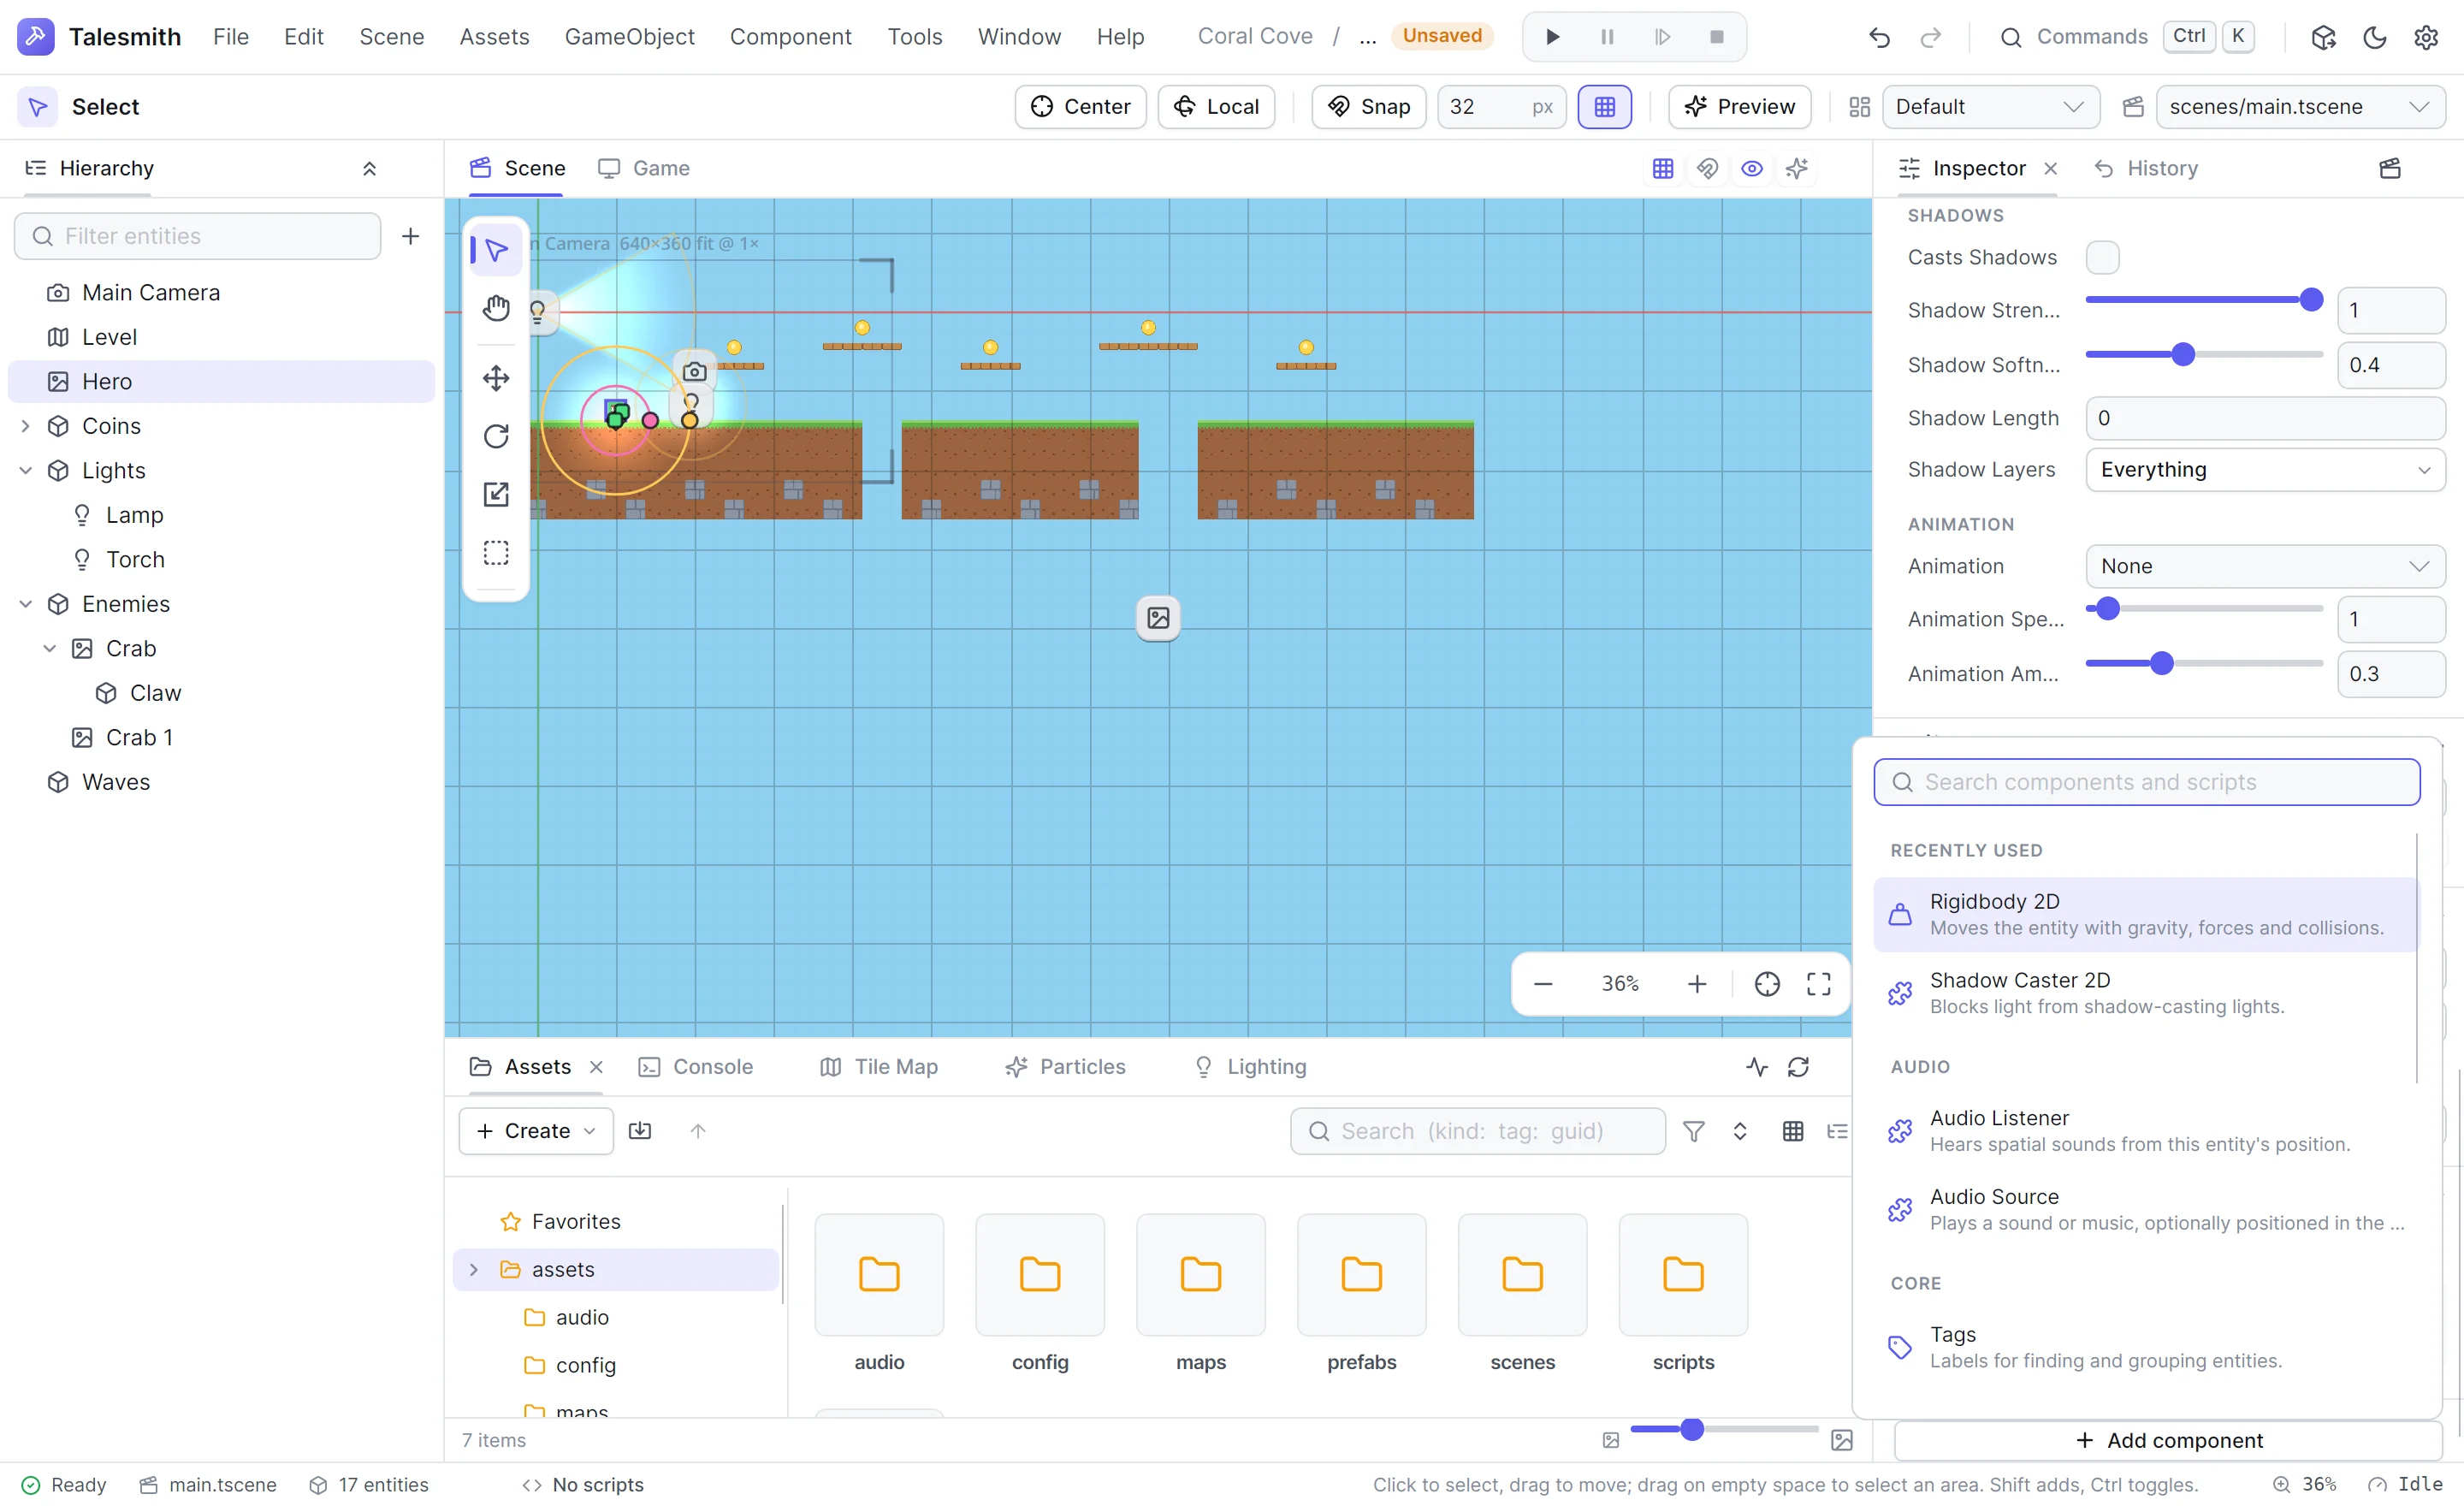Click the import asset icon beside Create

[640, 1131]
